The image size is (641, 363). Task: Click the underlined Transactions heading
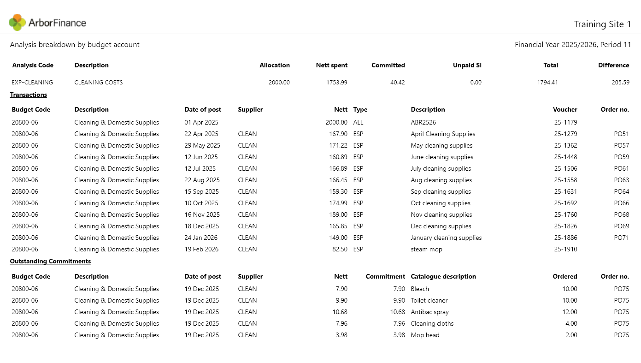[x=29, y=95]
